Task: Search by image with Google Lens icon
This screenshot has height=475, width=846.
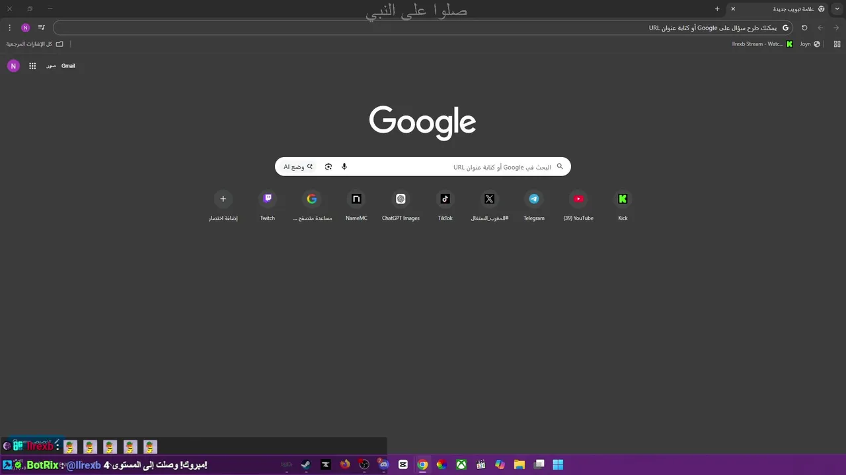Action: pos(328,167)
